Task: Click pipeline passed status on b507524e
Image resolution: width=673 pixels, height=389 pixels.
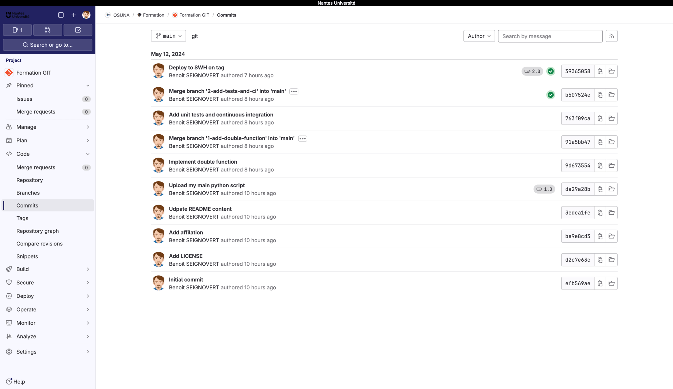Action: (551, 95)
